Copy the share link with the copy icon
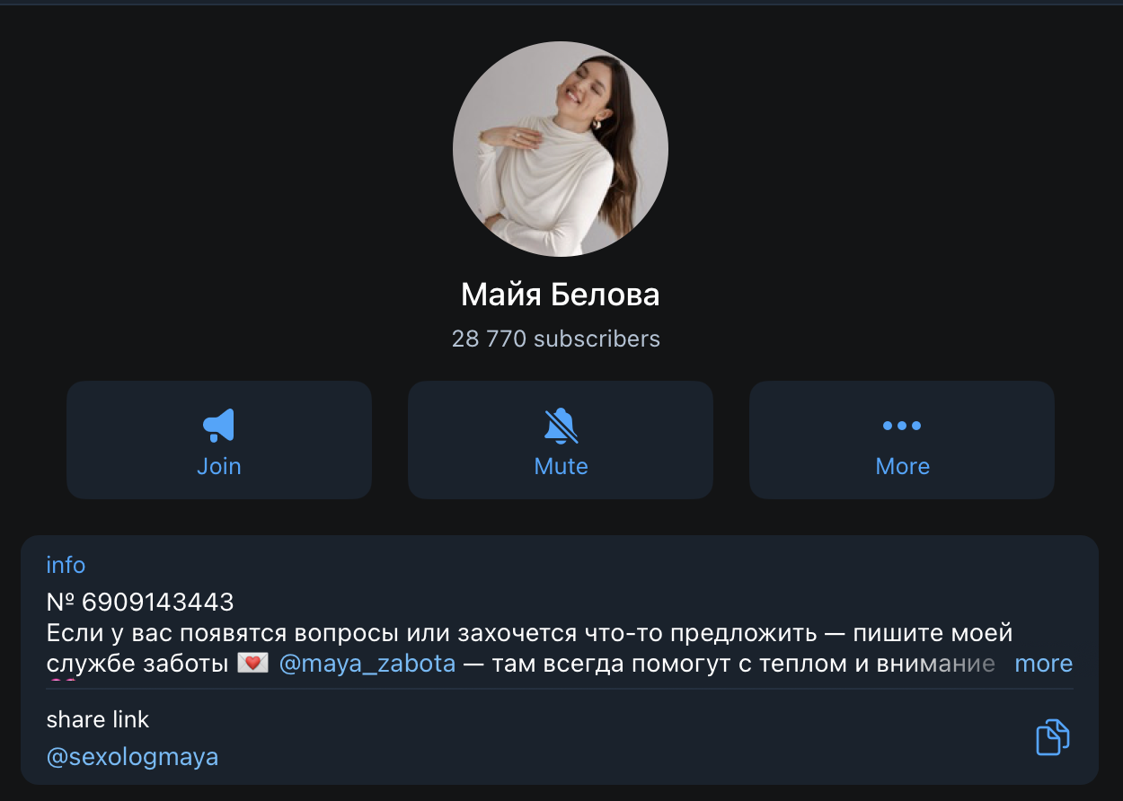This screenshot has height=801, width=1123. pyautogui.click(x=1052, y=738)
